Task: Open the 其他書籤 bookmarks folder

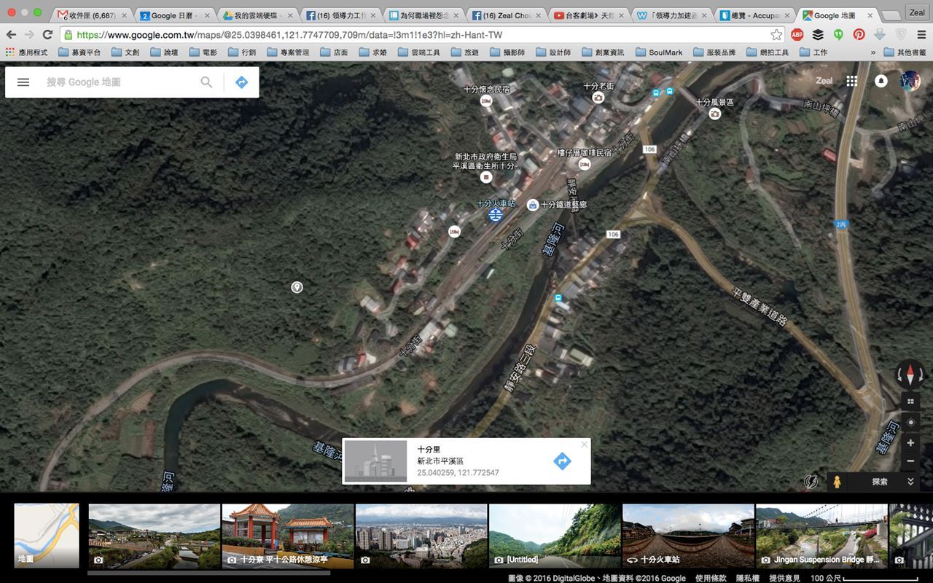Action: point(904,52)
